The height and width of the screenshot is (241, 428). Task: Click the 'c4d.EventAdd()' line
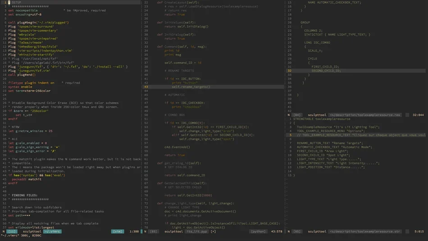177,147
